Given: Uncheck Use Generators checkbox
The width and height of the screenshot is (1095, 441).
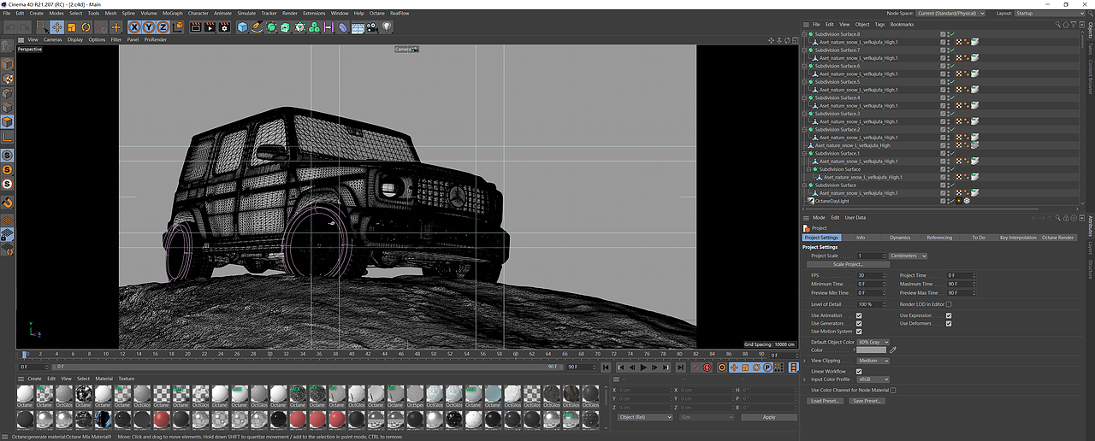Looking at the screenshot, I should (859, 323).
